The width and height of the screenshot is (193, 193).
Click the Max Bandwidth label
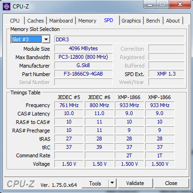tap(33, 57)
